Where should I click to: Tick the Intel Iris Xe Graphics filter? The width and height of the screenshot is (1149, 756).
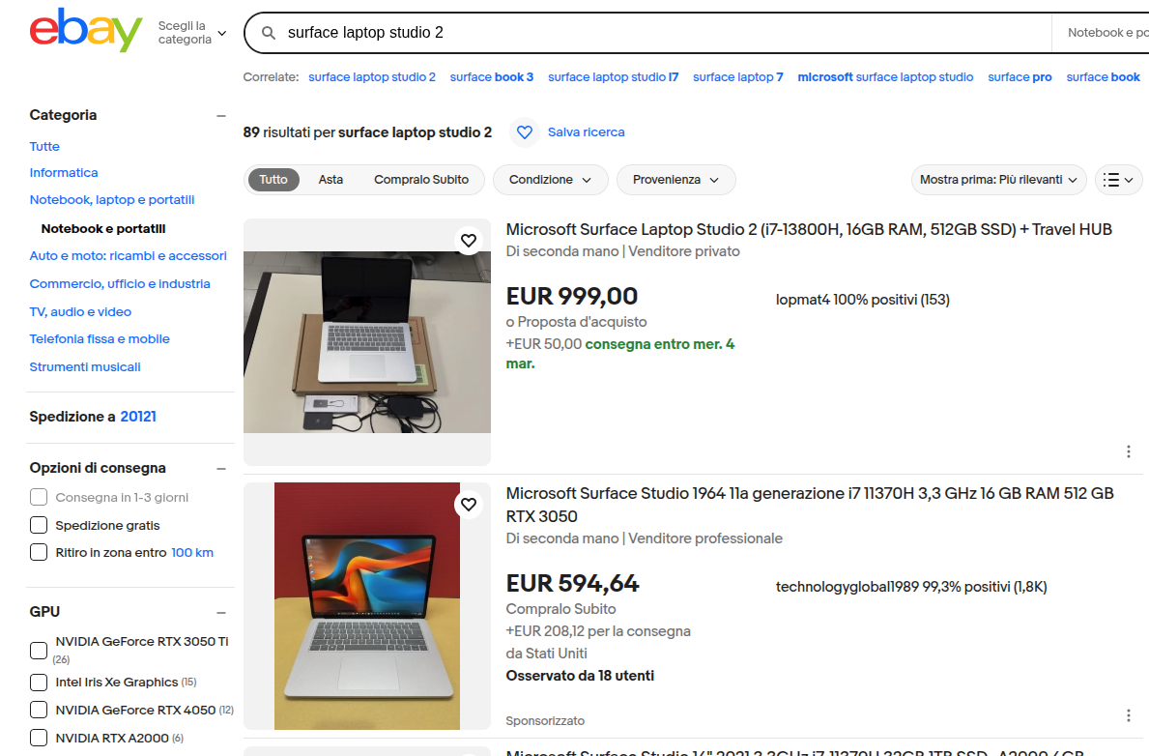coord(39,682)
